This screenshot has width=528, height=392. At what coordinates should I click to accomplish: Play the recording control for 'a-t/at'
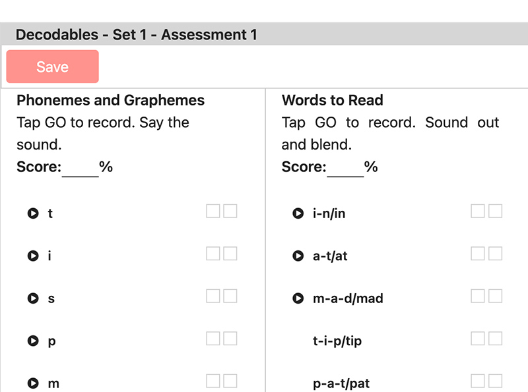(298, 256)
